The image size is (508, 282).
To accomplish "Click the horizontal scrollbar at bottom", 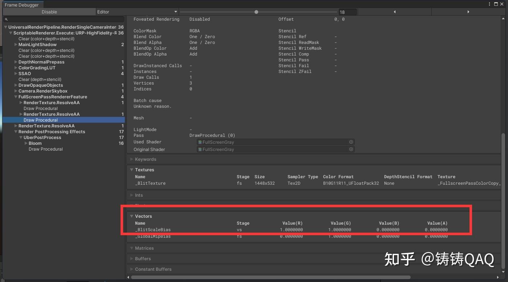I will pos(271,277).
